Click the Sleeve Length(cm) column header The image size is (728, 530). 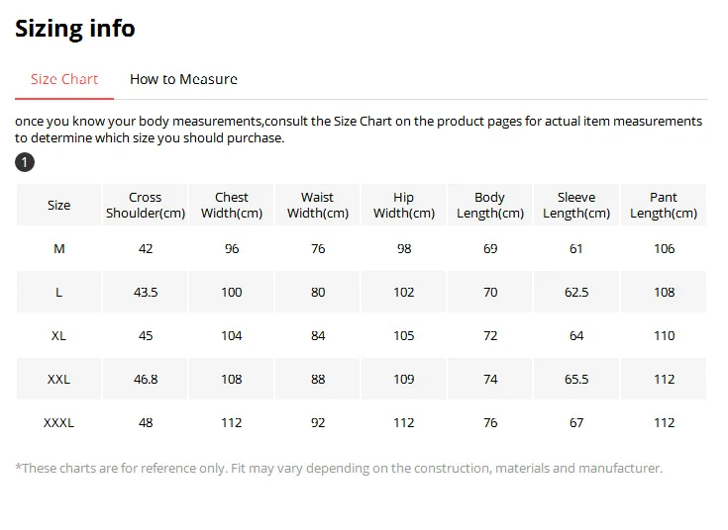pyautogui.click(x=576, y=205)
